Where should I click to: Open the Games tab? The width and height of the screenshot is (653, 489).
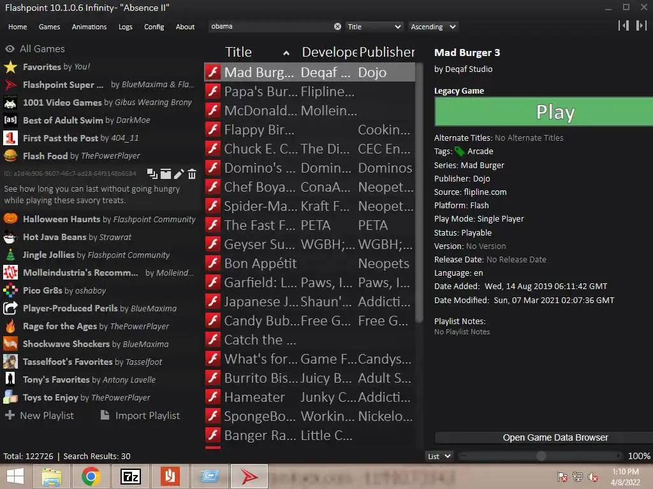tap(49, 27)
